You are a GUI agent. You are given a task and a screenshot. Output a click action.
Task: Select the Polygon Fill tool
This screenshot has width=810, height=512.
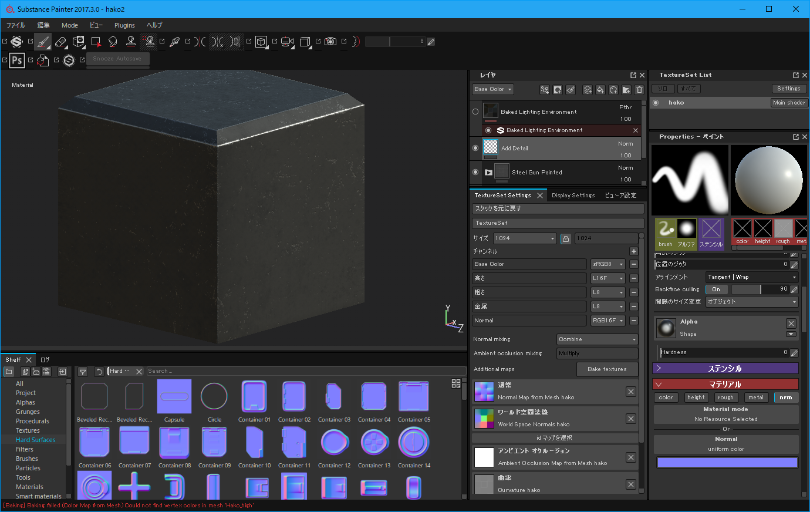pyautogui.click(x=96, y=42)
